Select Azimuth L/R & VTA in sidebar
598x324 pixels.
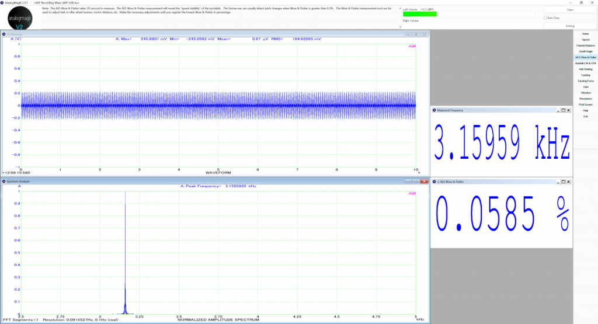pyautogui.click(x=585, y=63)
